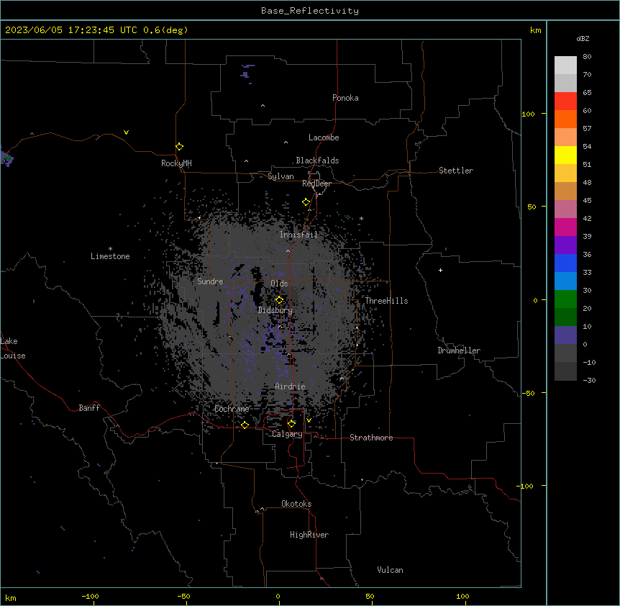This screenshot has height=606, width=620.
Task: Click the magenta 42 dBZ color swatch
Action: pyautogui.click(x=565, y=227)
